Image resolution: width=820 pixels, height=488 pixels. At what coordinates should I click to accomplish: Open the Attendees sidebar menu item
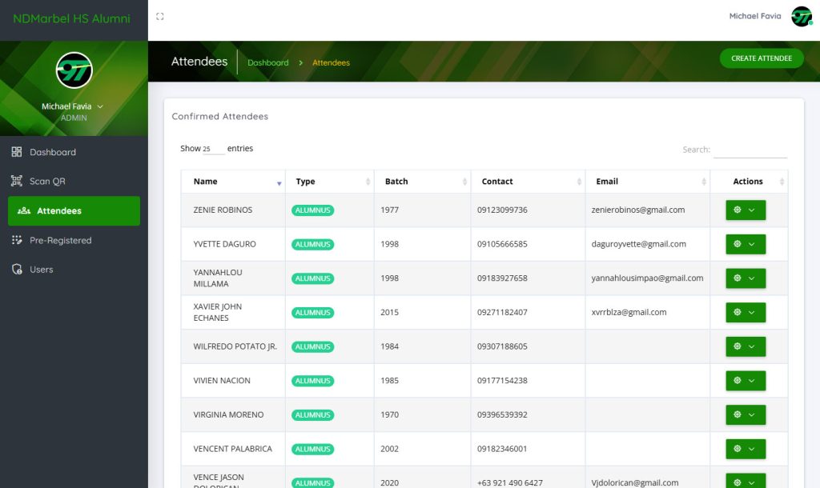[74, 211]
